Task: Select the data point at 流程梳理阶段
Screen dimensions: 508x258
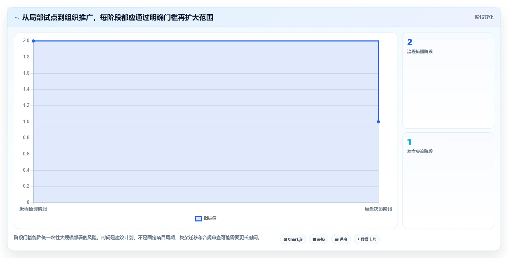Action: pyautogui.click(x=33, y=41)
